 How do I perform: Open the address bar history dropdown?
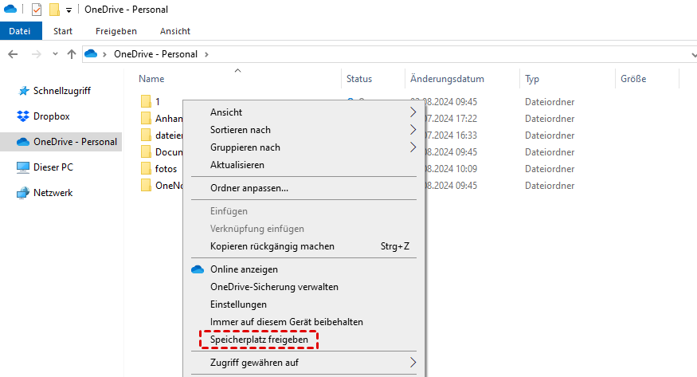point(694,55)
